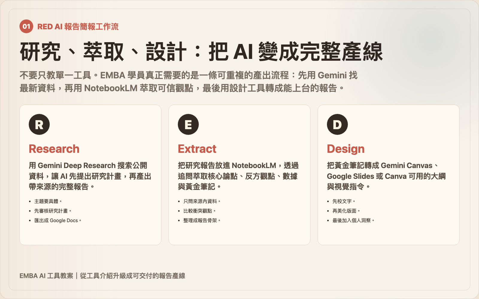Image resolution: width=479 pixels, height=299 pixels.
Task: Click the R circle icon on Research card
Action: tap(39, 124)
